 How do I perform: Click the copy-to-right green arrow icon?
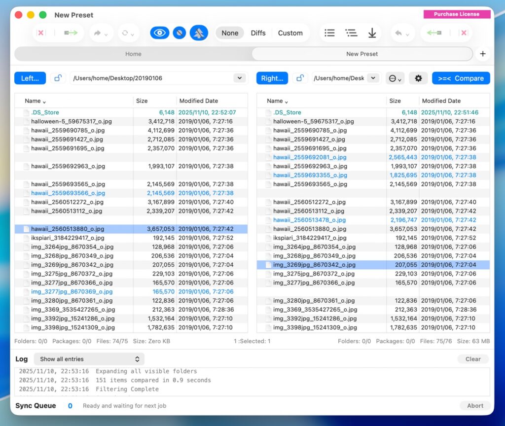coord(71,33)
